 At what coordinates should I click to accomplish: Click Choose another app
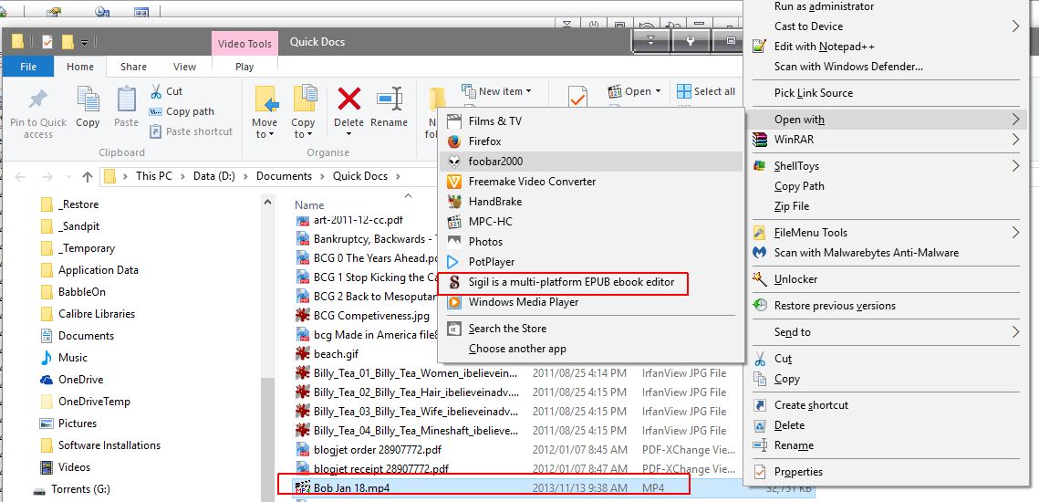pyautogui.click(x=590, y=348)
